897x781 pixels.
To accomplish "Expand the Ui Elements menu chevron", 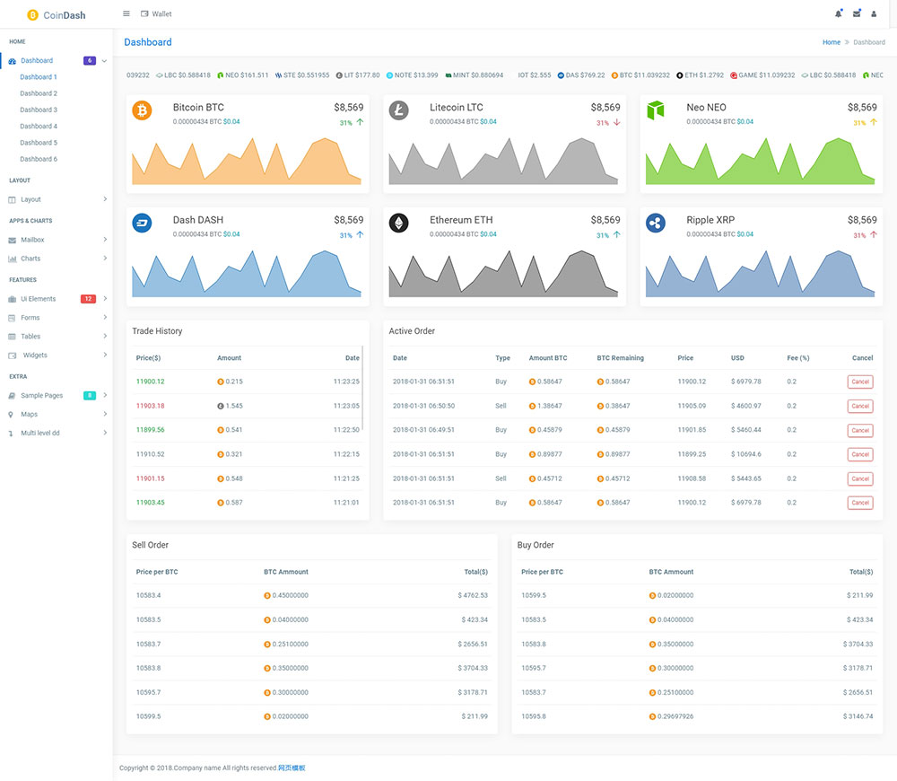I will 105,298.
